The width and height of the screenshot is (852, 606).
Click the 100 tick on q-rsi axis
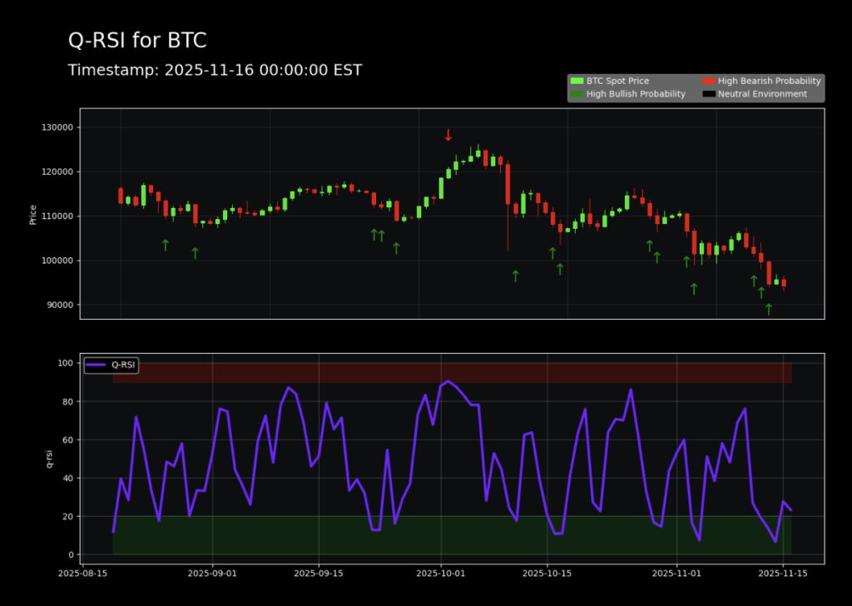coord(66,363)
